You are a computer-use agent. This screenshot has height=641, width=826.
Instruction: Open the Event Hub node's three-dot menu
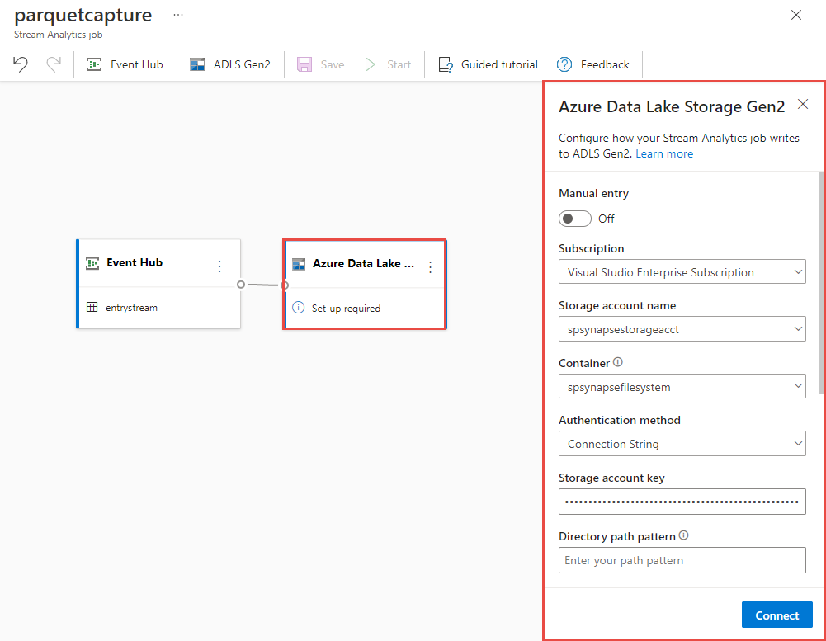click(x=219, y=266)
